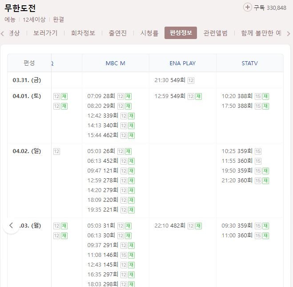Open the 관련앨범 tab
Screen dimensions: 293x287
(x=215, y=33)
